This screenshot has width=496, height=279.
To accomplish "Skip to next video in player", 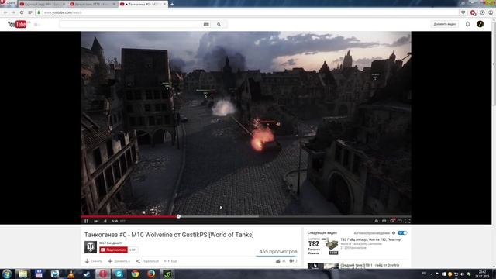I will click(x=96, y=221).
